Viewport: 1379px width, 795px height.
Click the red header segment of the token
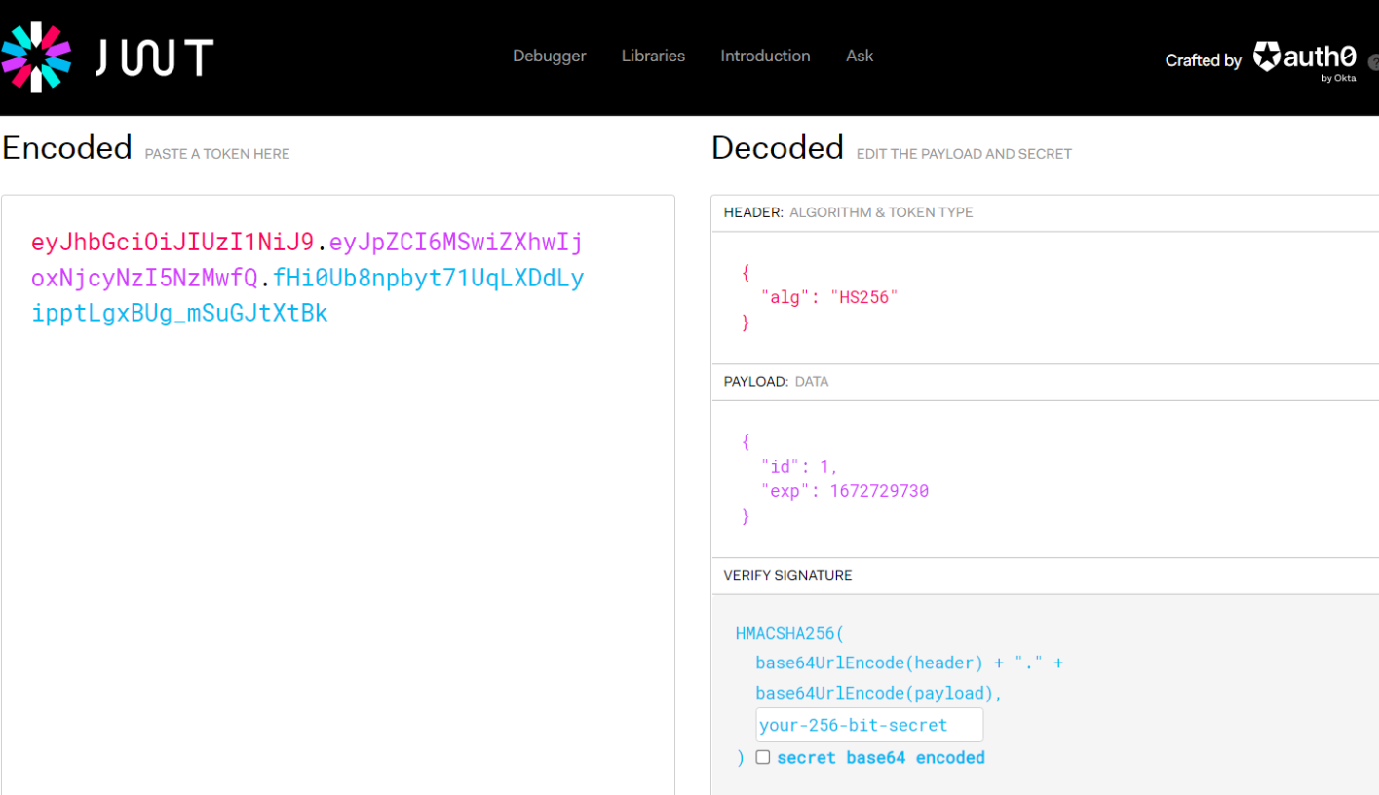click(172, 242)
